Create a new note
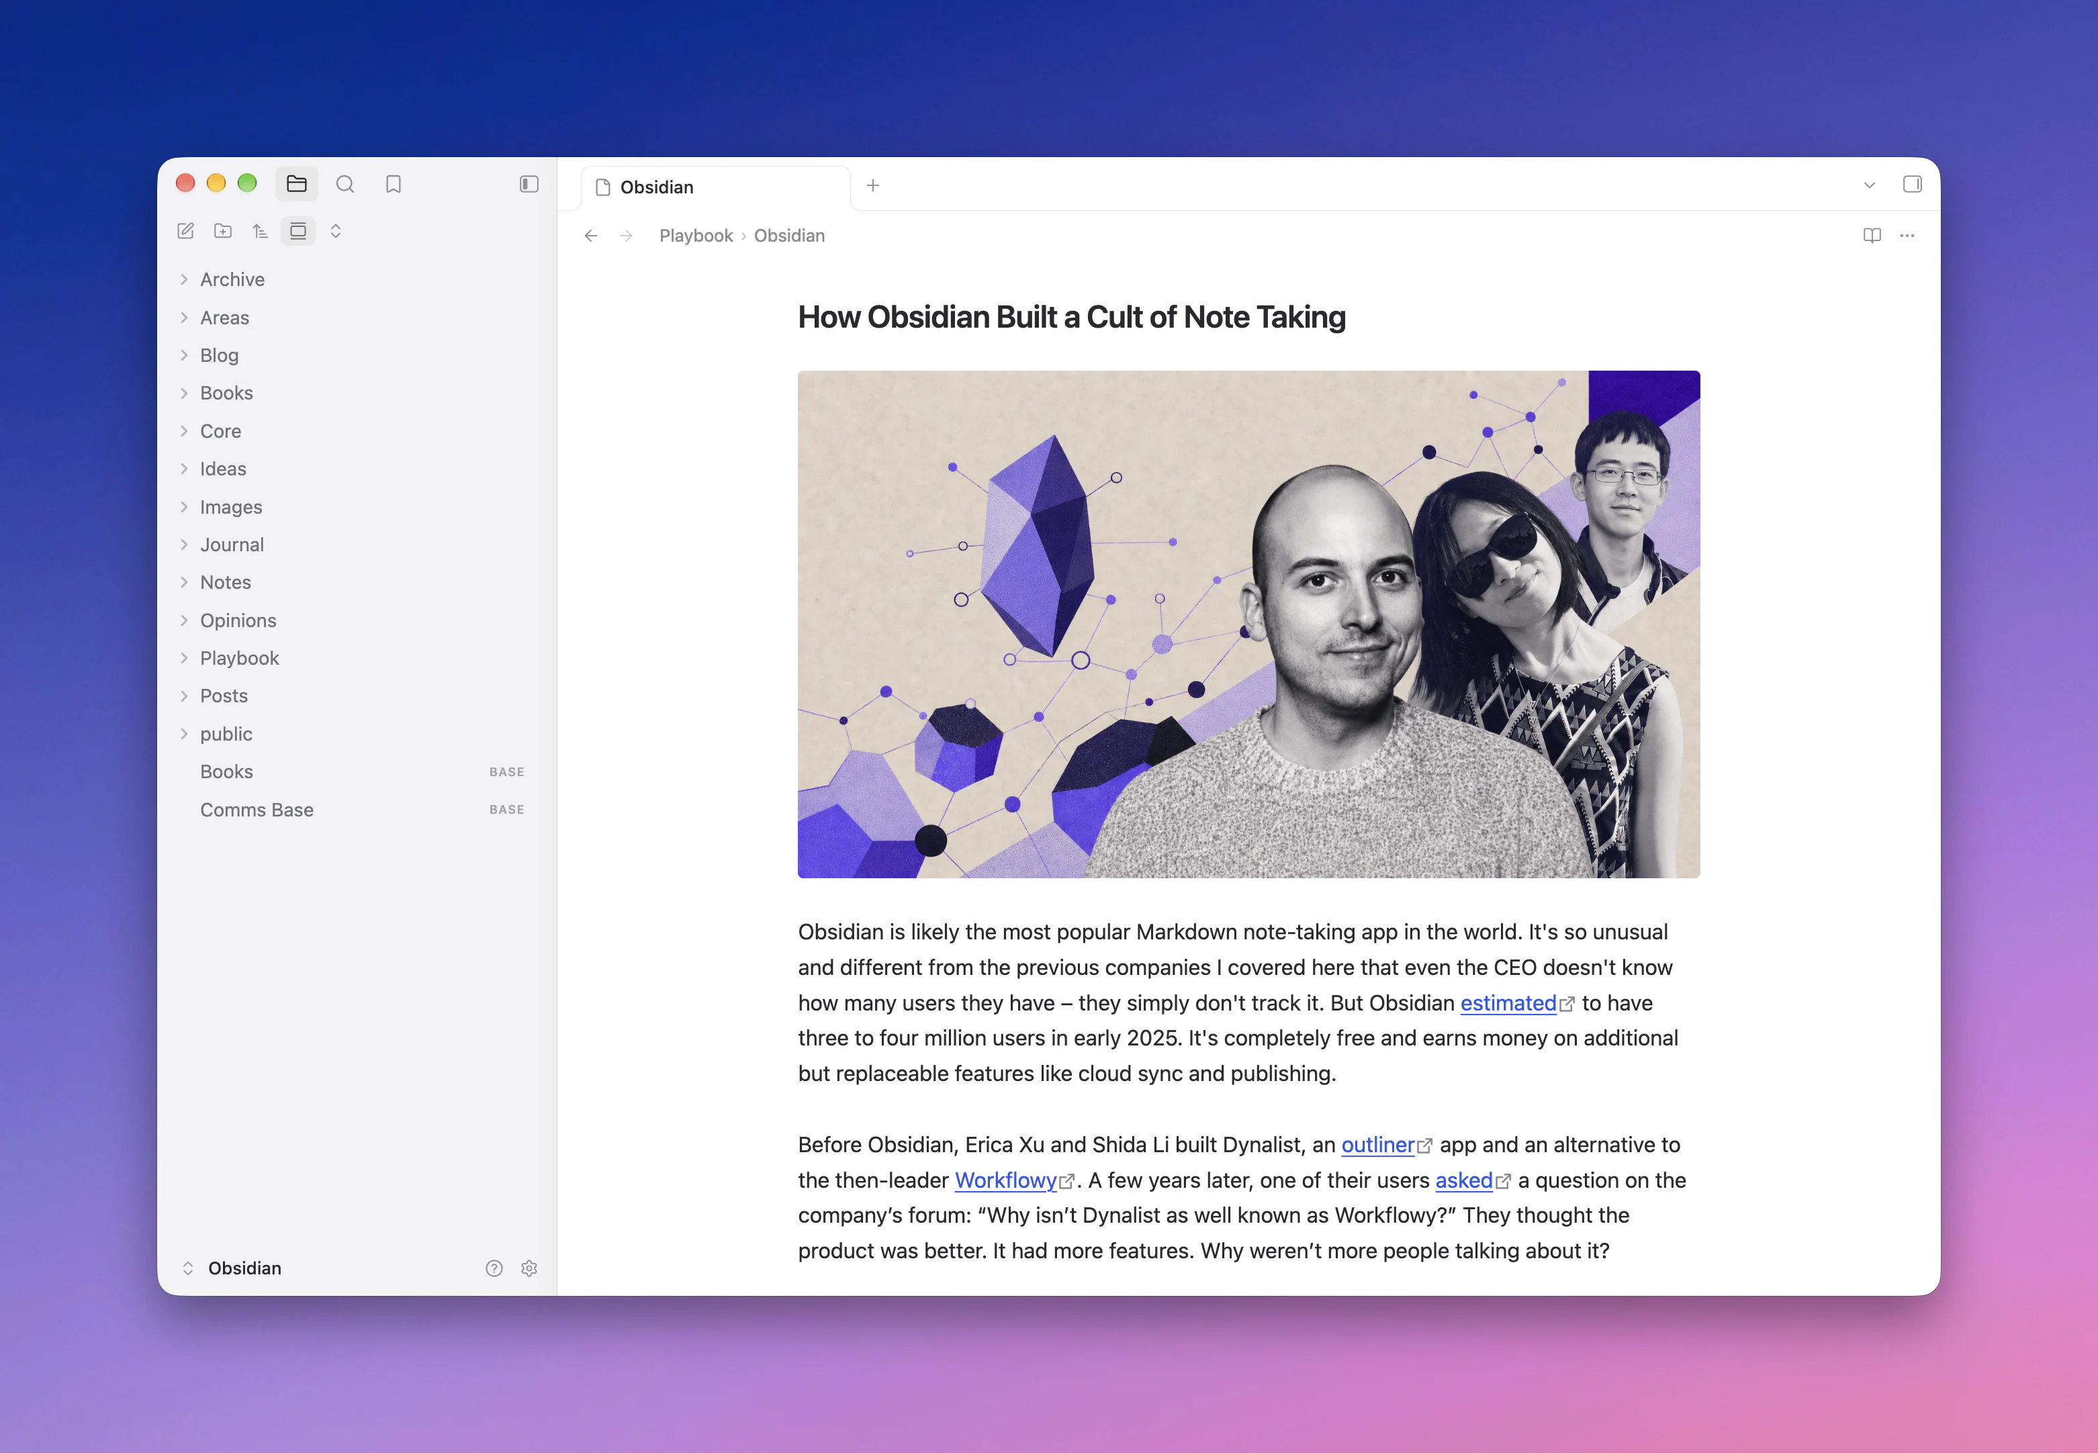Screen dimensions: 2098x1453 click(x=186, y=231)
